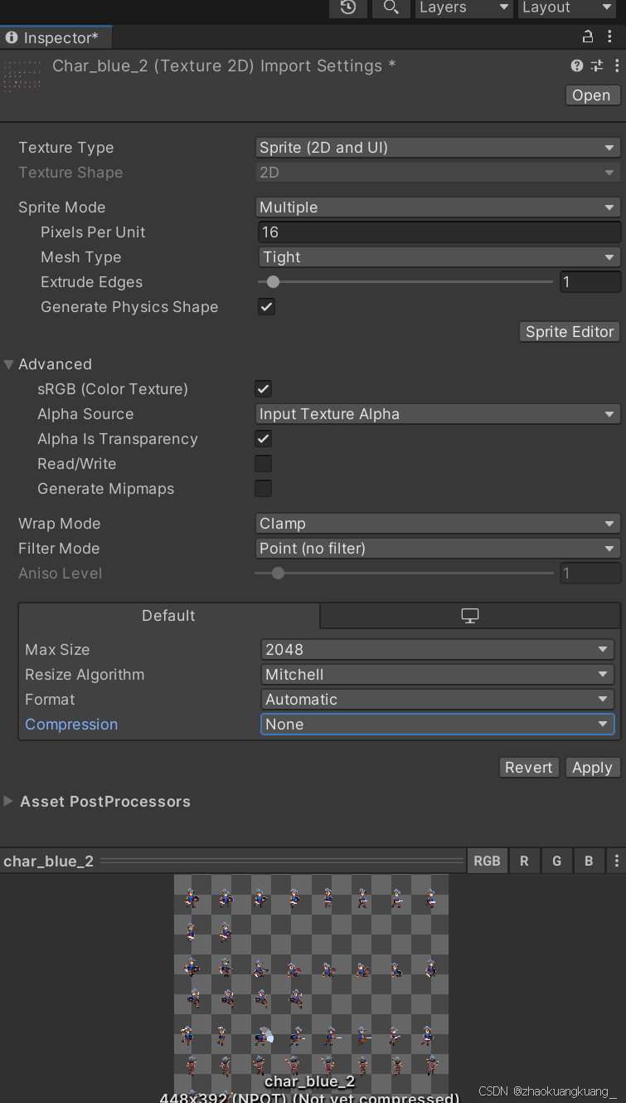This screenshot has width=626, height=1103.
Task: Click the Compression label
Action: [x=71, y=725]
